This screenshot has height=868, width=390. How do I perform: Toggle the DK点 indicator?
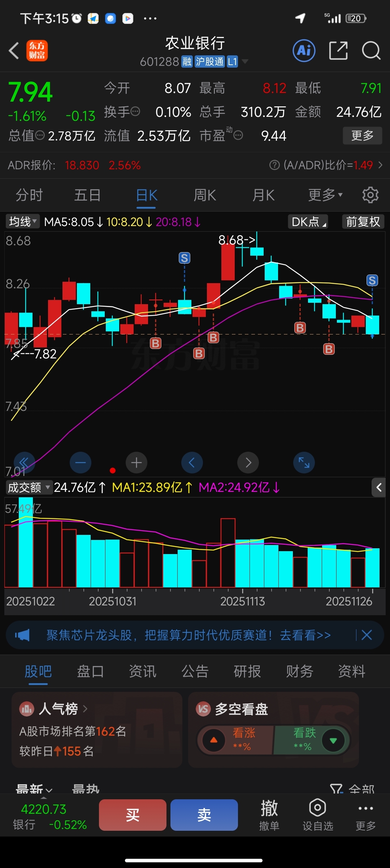click(x=308, y=222)
